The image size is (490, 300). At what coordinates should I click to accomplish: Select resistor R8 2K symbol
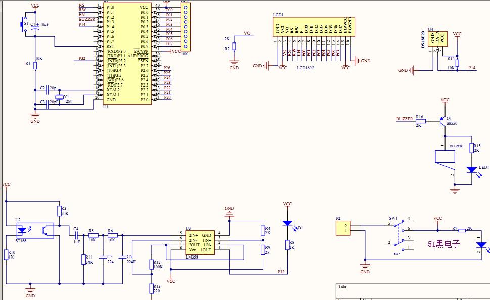tap(288, 245)
